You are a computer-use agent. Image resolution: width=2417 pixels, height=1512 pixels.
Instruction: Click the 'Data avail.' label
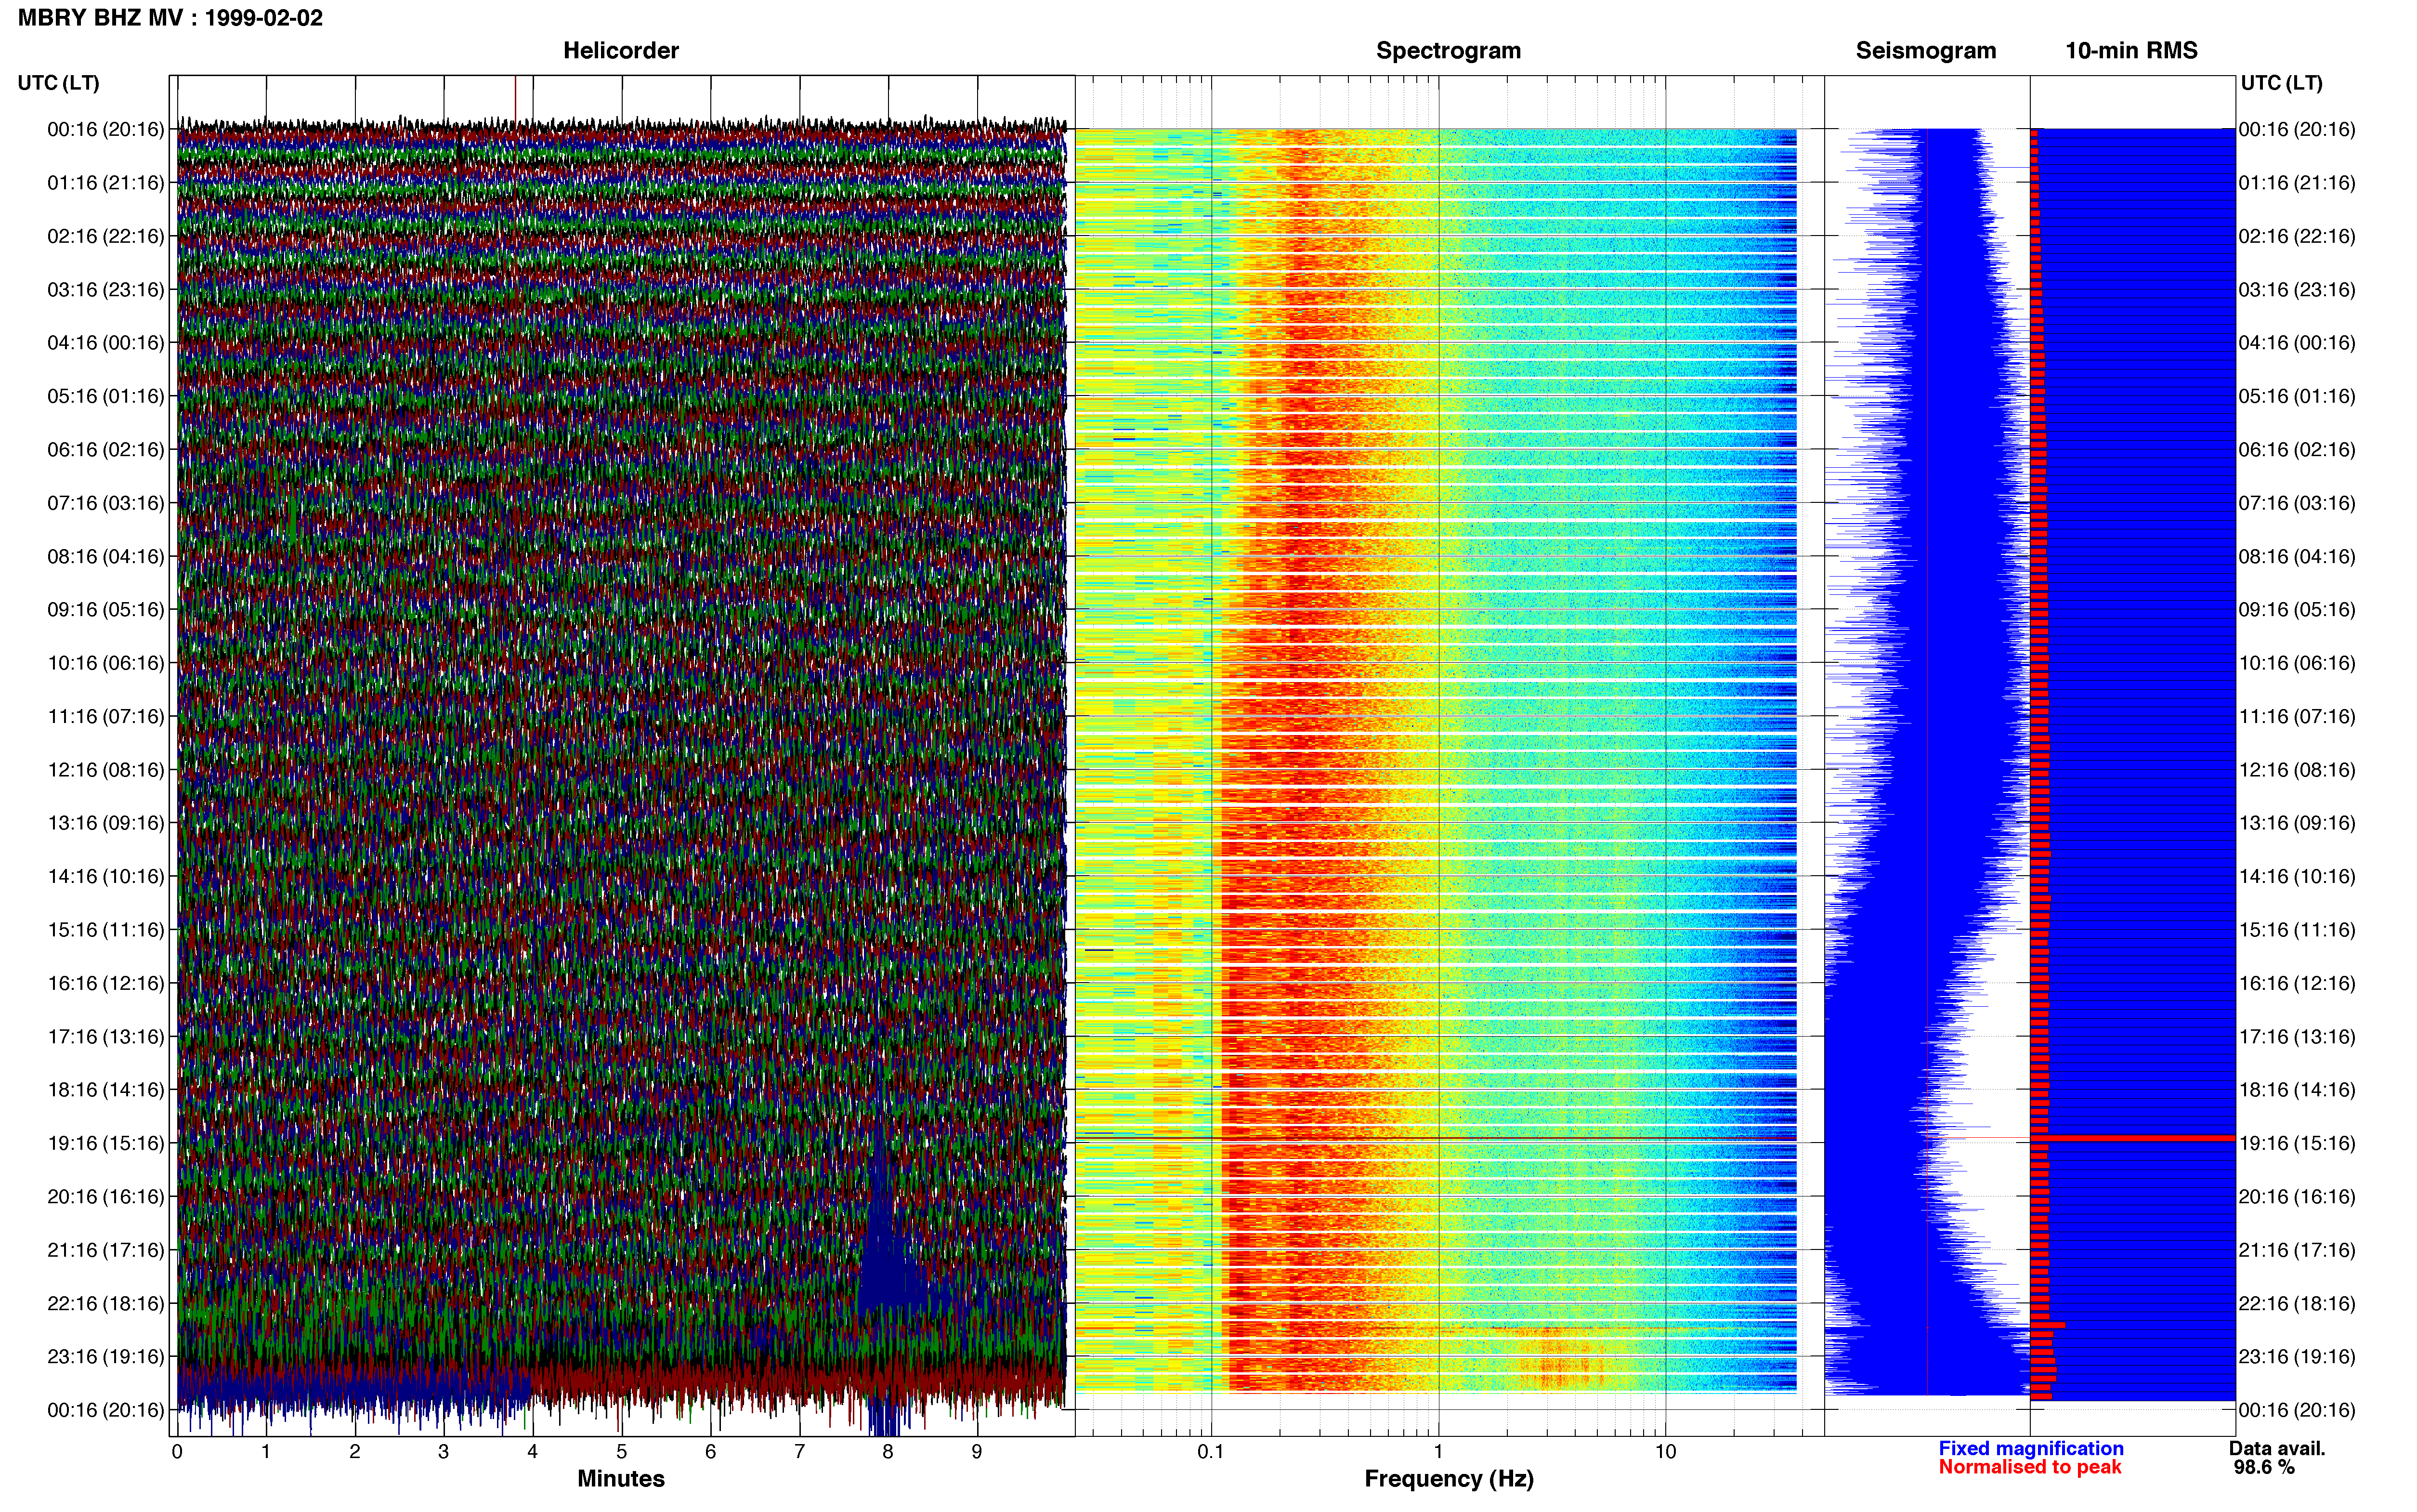[x=2277, y=1448]
